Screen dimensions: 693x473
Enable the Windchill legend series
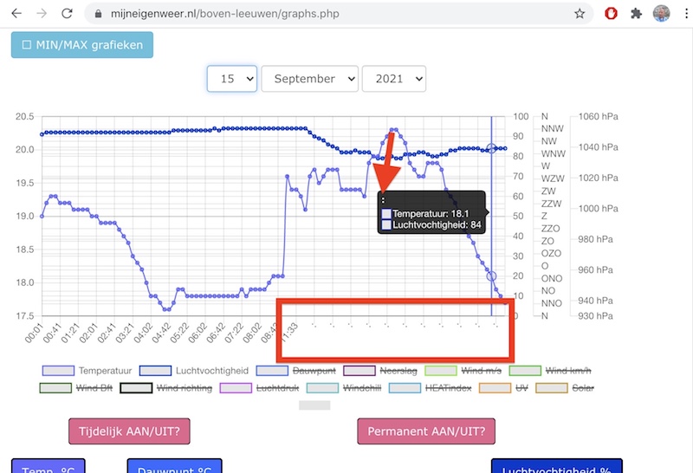(354, 388)
